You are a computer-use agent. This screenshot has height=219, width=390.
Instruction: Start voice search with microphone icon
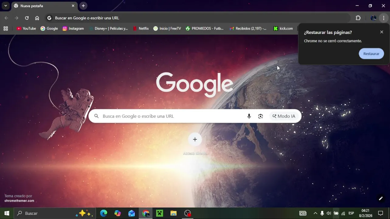click(x=249, y=116)
